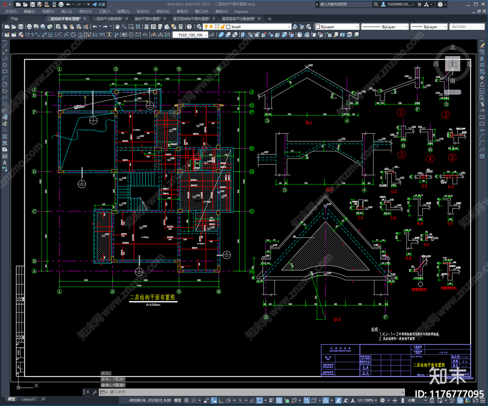Screen dimensions: 488x406
Task: Open the Layer Properties manager icon
Action: (x=199, y=27)
